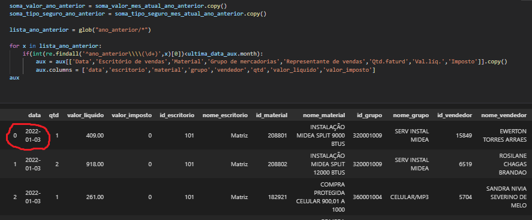Click 'SERV INSTAL MIDEA' in the 409.00 row
This screenshot has height=220, width=532.
412,136
